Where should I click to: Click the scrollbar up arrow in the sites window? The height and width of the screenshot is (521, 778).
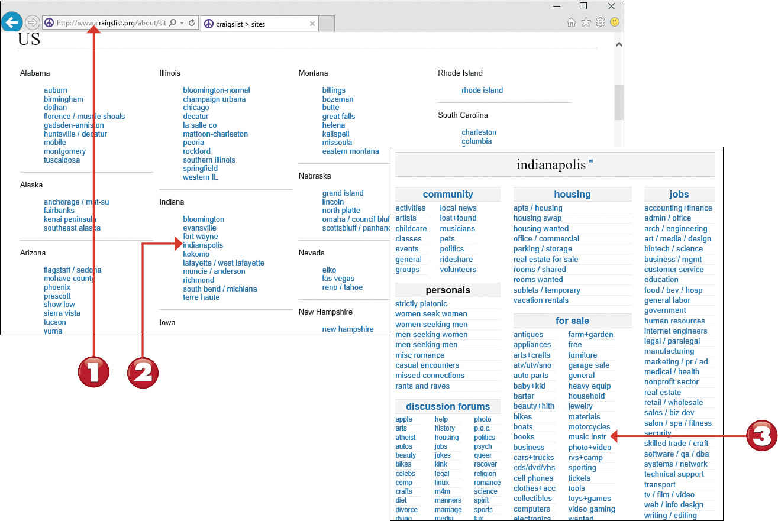pyautogui.click(x=619, y=44)
